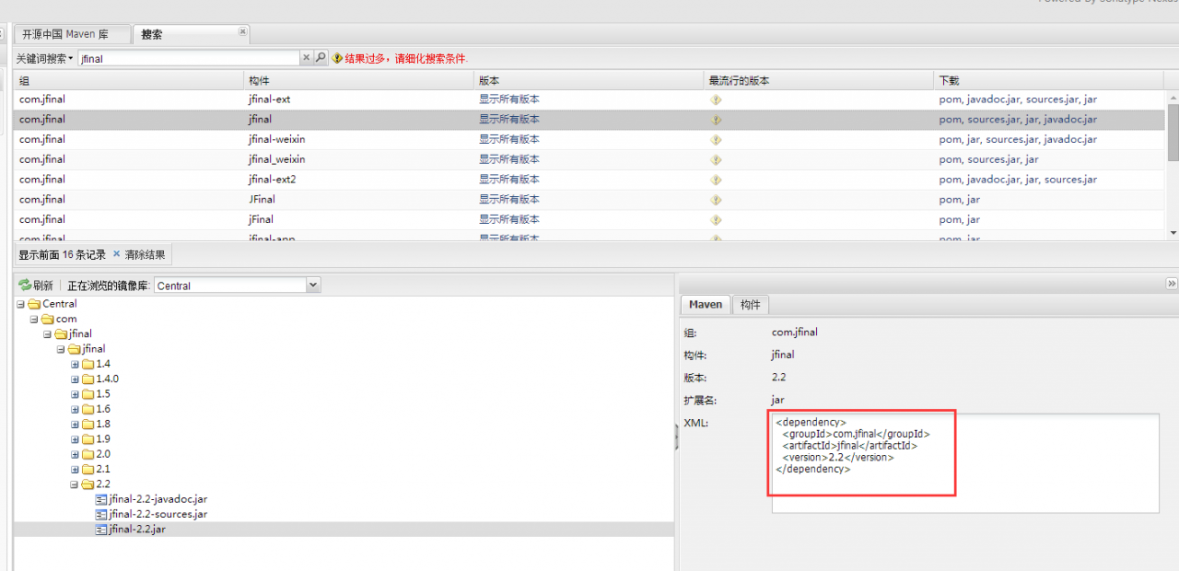Select the 2.1 folder icon
Screen dimensions: 1179x571
[88, 469]
